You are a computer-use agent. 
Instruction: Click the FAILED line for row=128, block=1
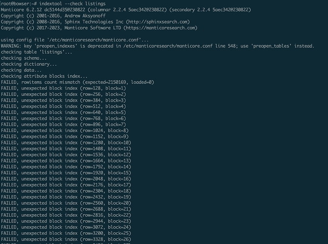pyautogui.click(x=63, y=89)
